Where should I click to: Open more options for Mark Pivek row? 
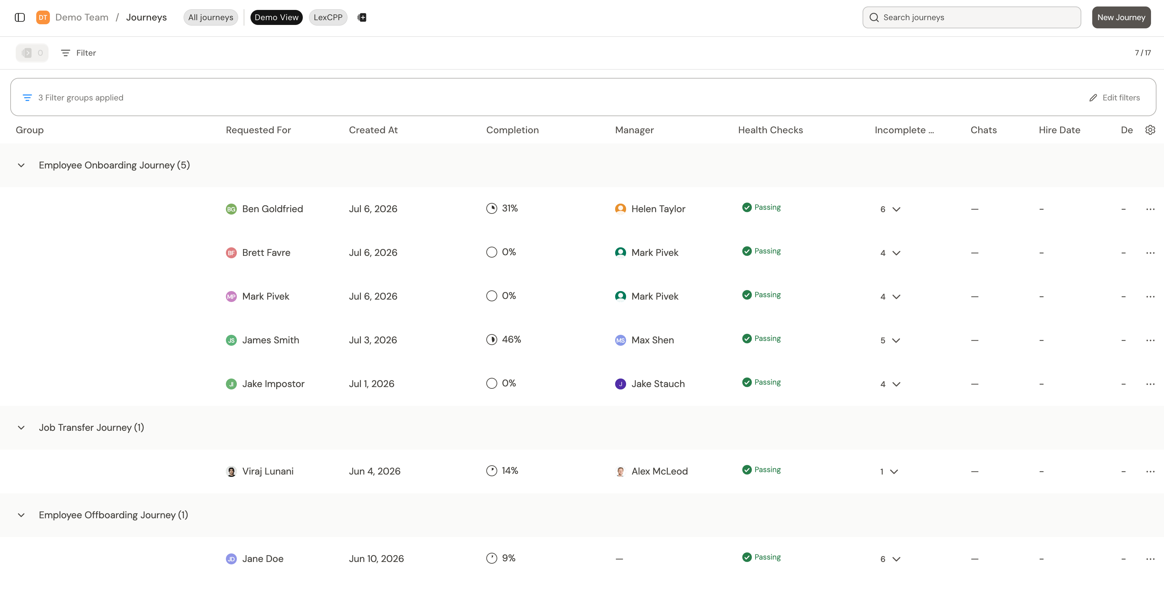(1150, 296)
